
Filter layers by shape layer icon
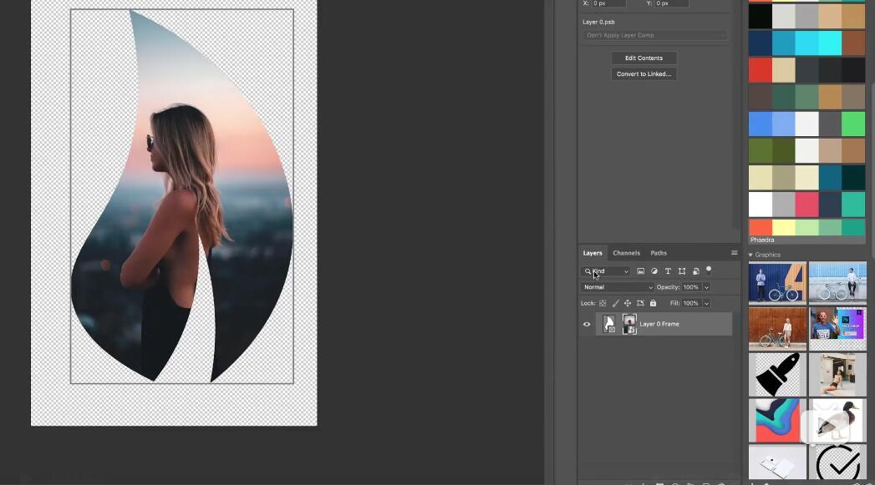(682, 271)
